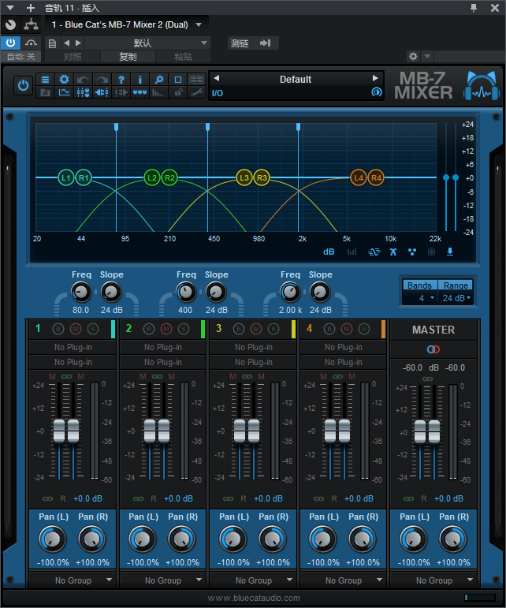Click the first crossover Freq knob 80.0
The height and width of the screenshot is (608, 506).
tap(81, 292)
